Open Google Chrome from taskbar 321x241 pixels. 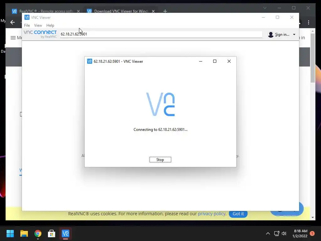point(38,233)
